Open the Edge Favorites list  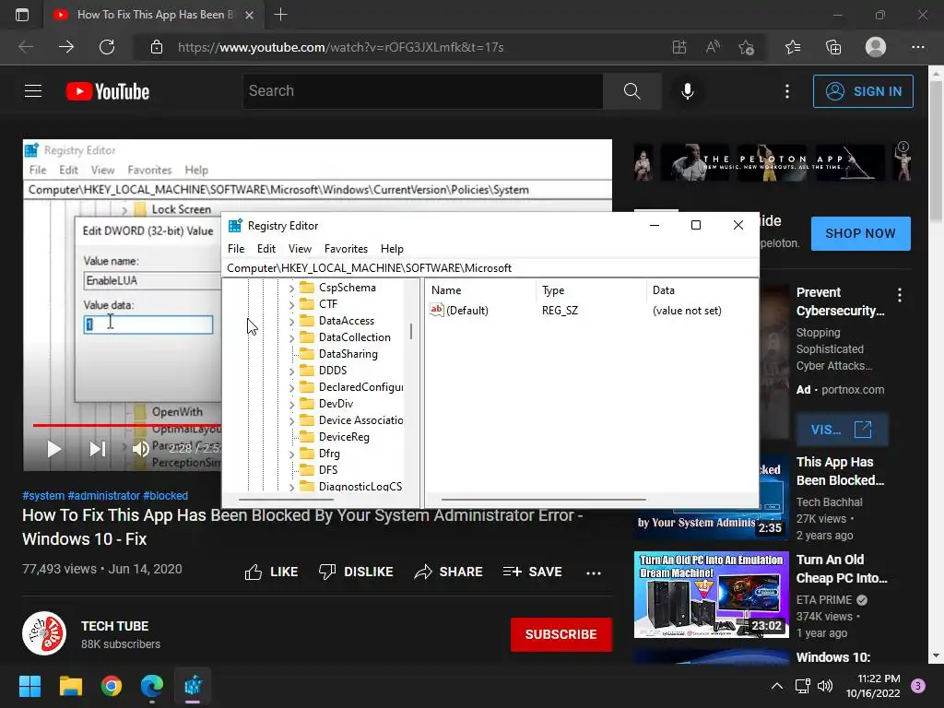pyautogui.click(x=793, y=47)
